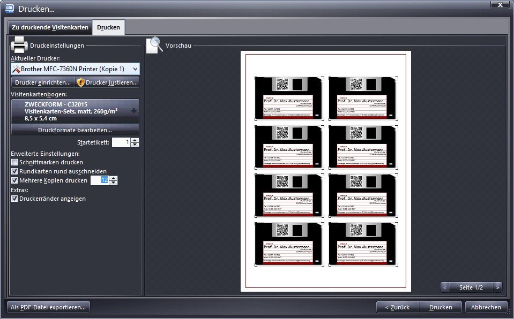Click 'Als PDF-Datei exportieren...' button

[x=48, y=307]
